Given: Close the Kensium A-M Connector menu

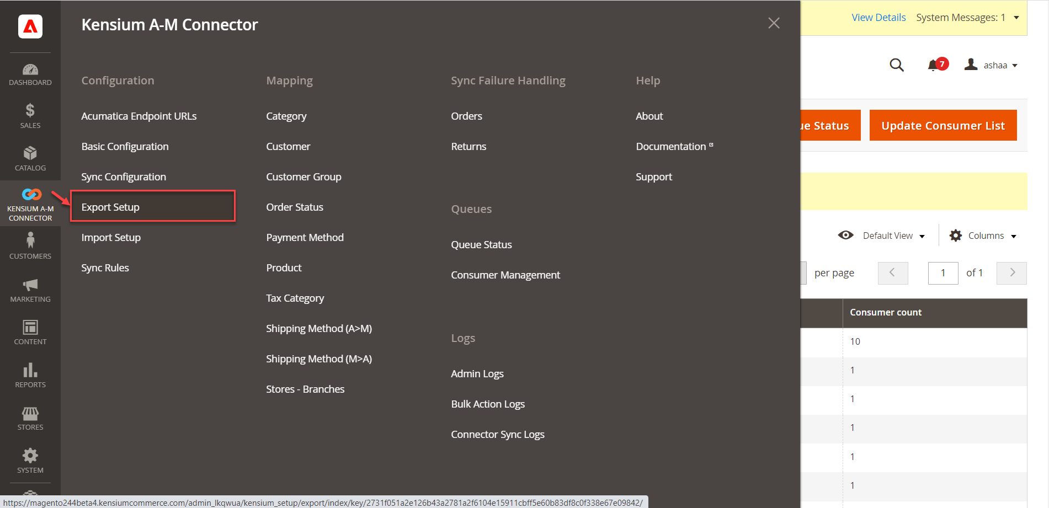Looking at the screenshot, I should click(774, 23).
